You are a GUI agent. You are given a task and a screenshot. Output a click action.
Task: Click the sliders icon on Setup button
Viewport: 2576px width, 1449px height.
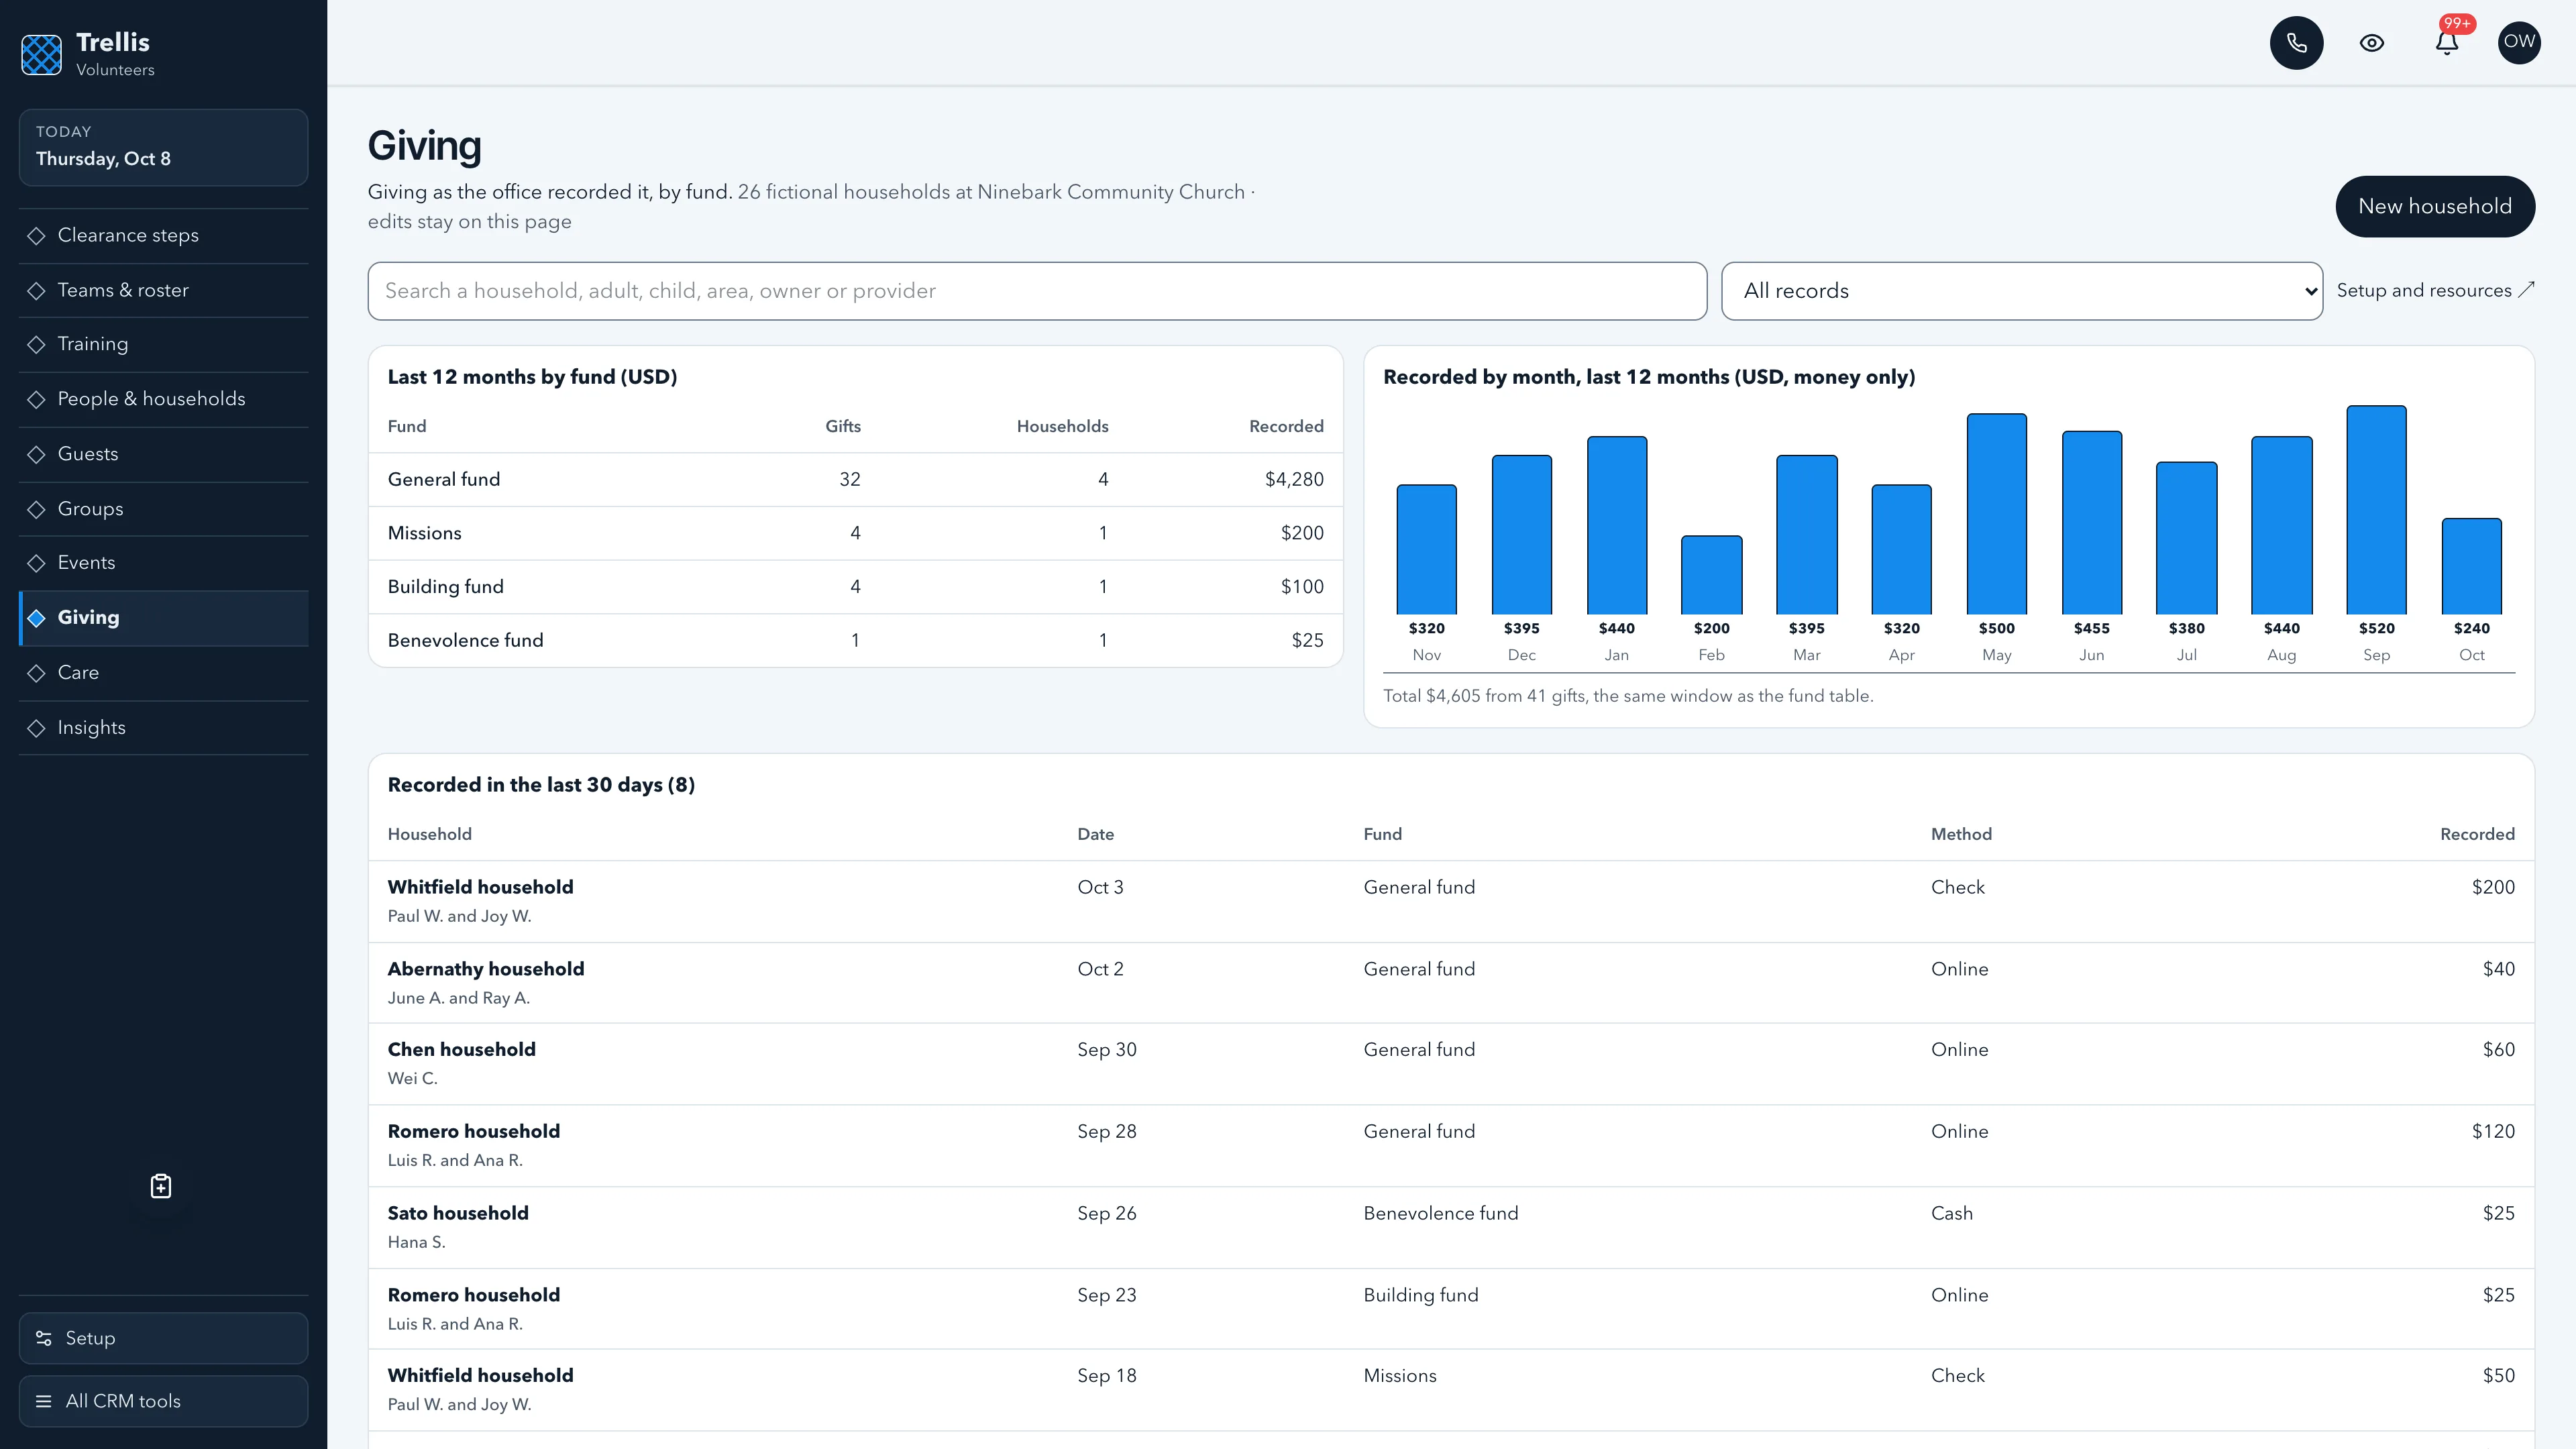pyautogui.click(x=44, y=1338)
